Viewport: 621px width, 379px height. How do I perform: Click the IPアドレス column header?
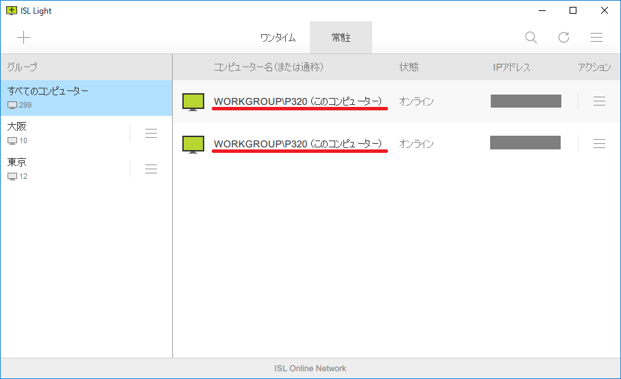coord(511,67)
